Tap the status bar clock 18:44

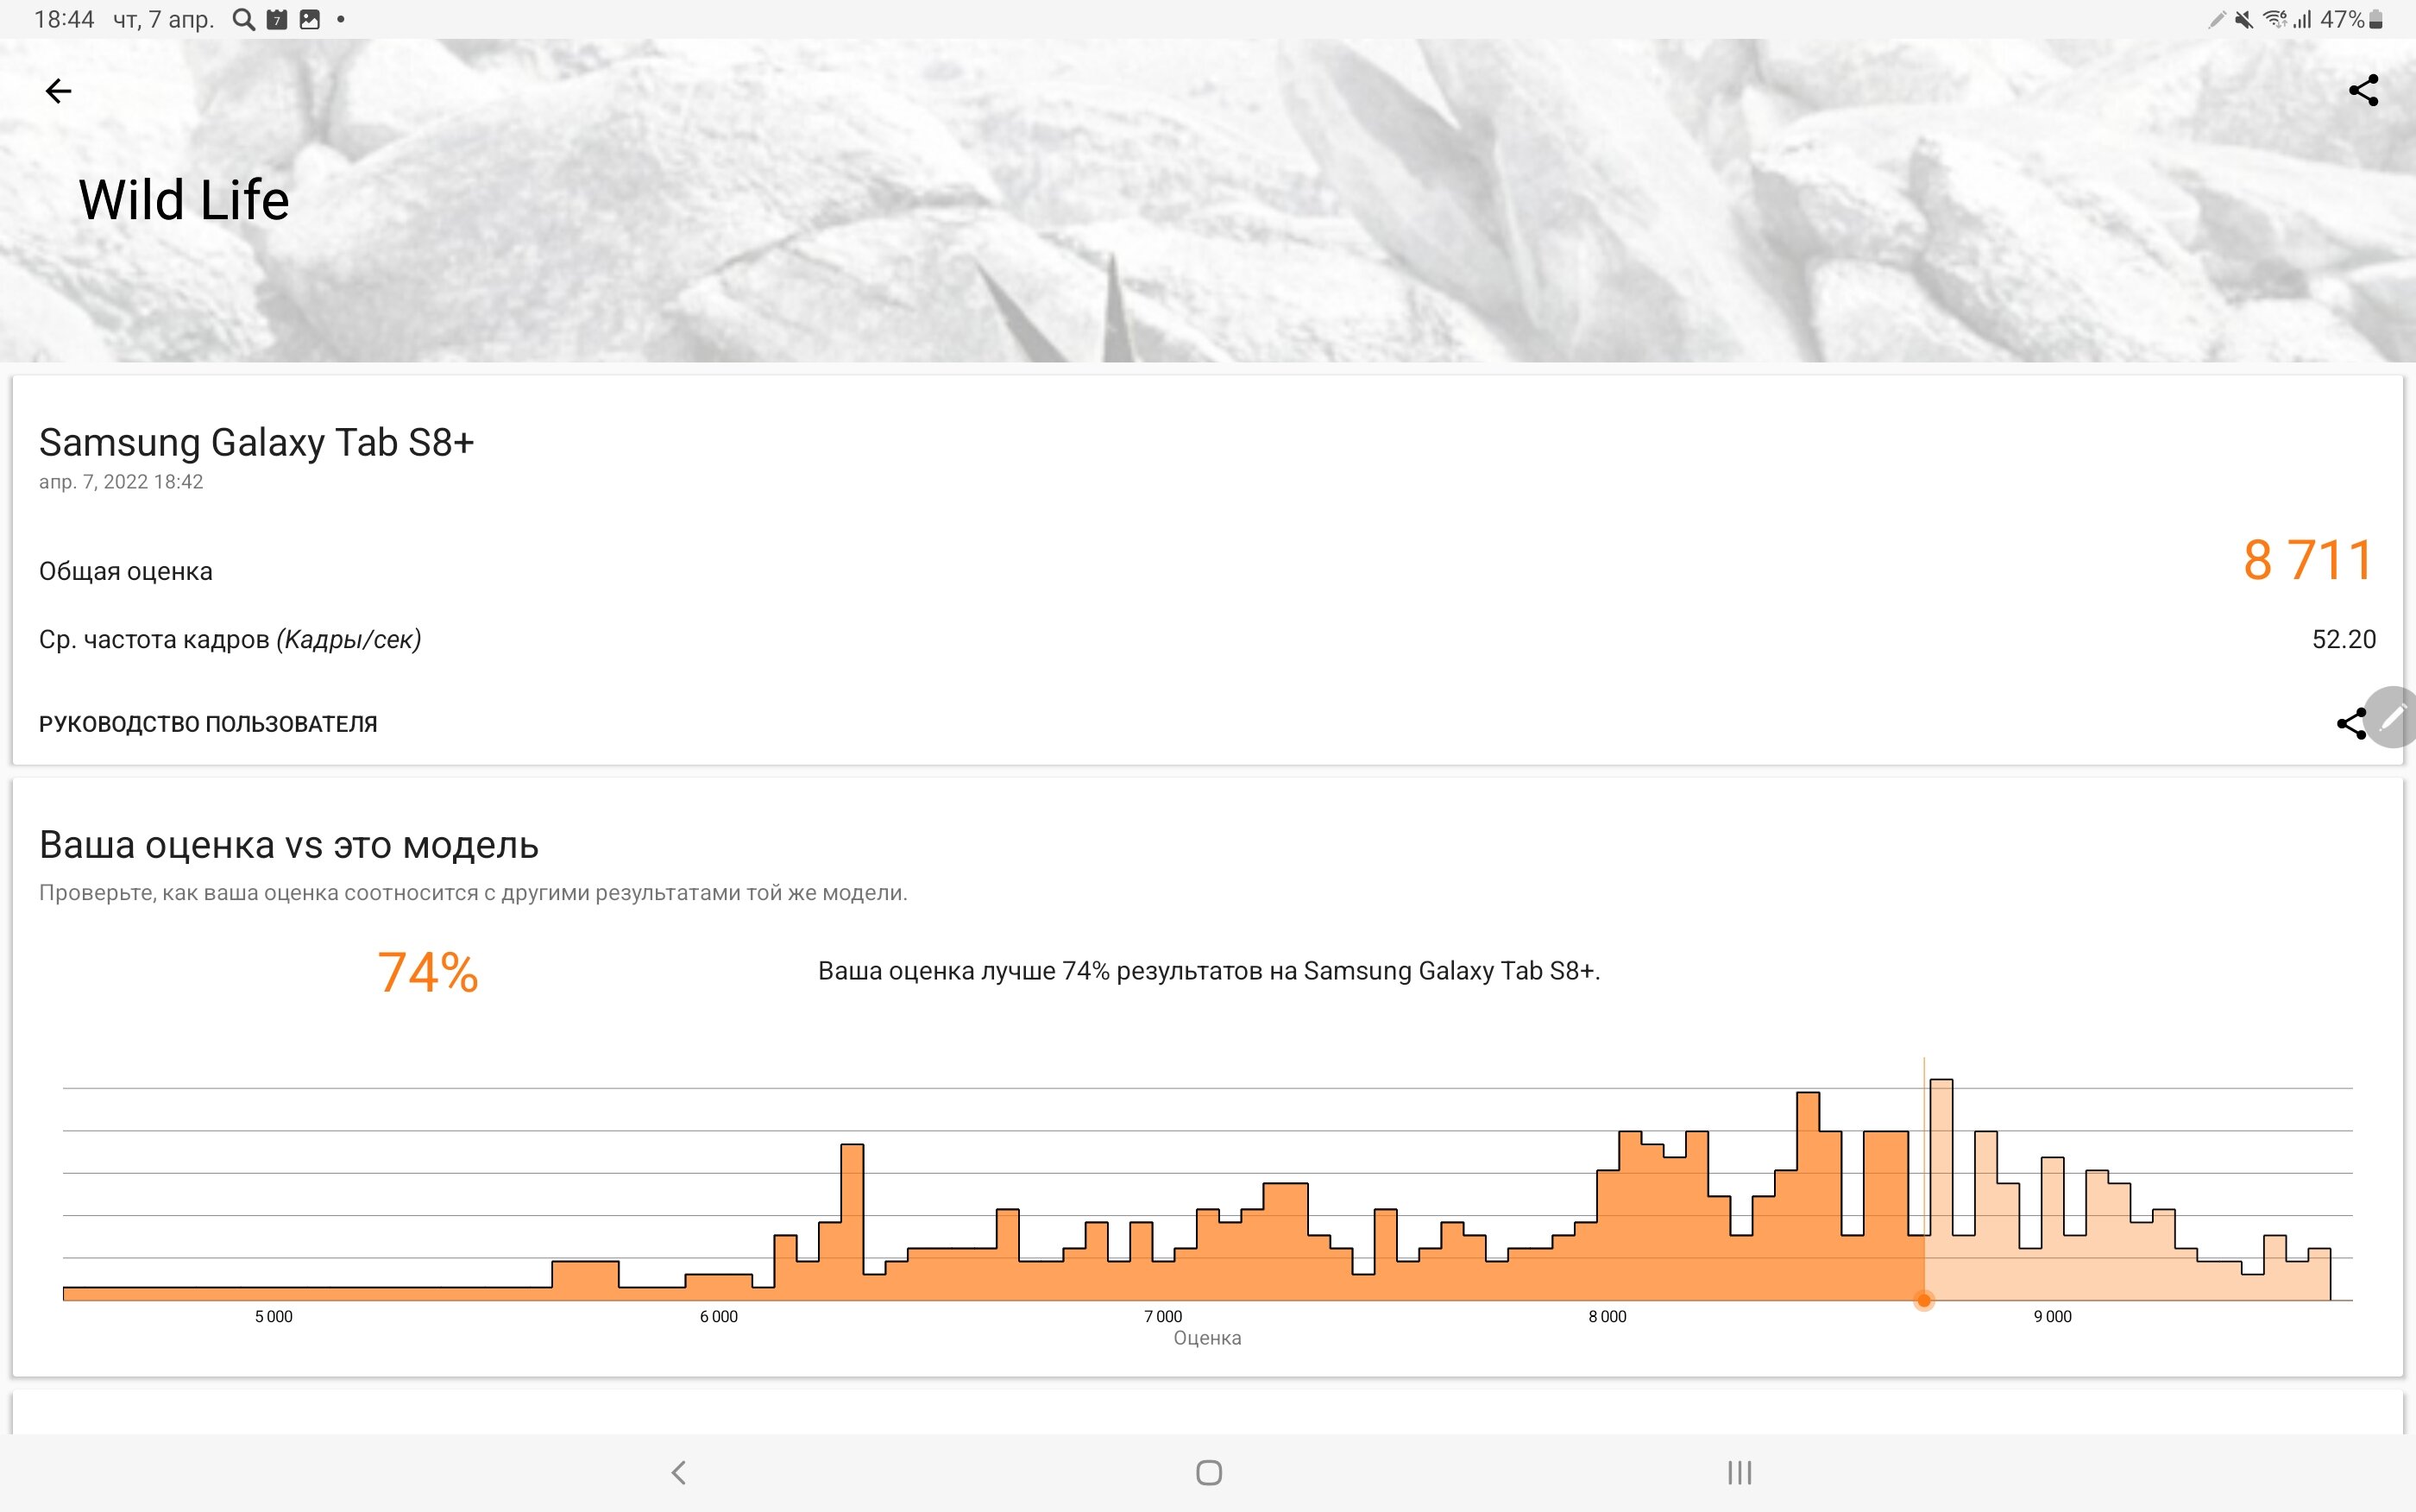(x=64, y=19)
